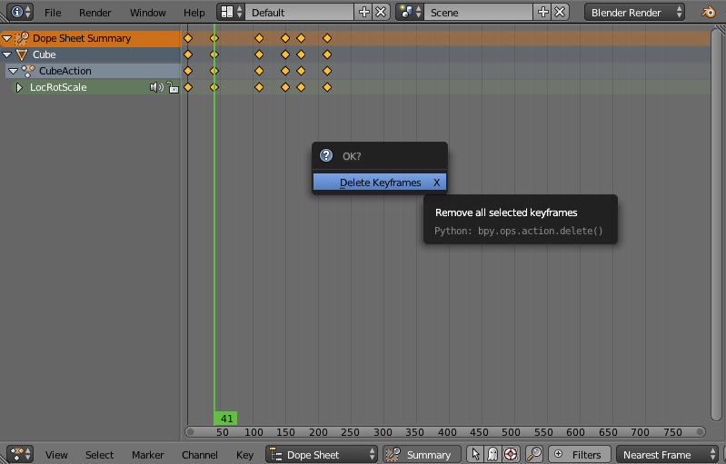Select the CubeAction channel name
The width and height of the screenshot is (726, 464).
coord(65,71)
